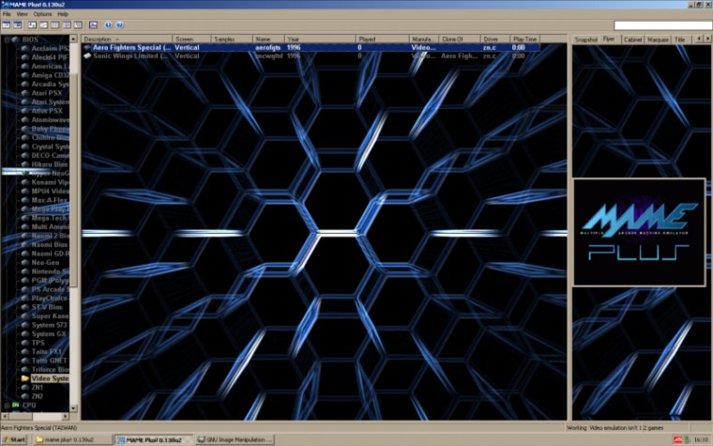Switch to Small Icons view

pos(44,25)
